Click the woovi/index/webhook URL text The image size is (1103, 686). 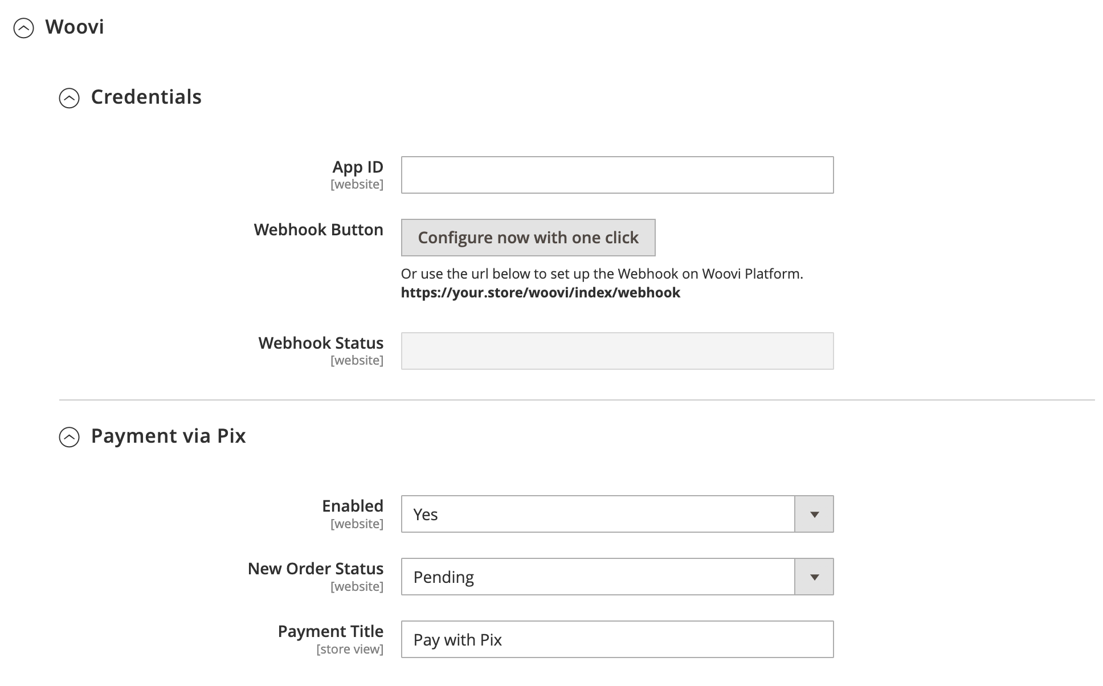pos(540,292)
